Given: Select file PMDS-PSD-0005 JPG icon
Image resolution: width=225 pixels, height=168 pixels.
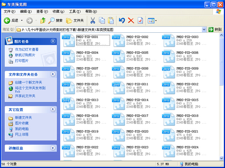Looking at the screenshot, I should click(118, 56).
